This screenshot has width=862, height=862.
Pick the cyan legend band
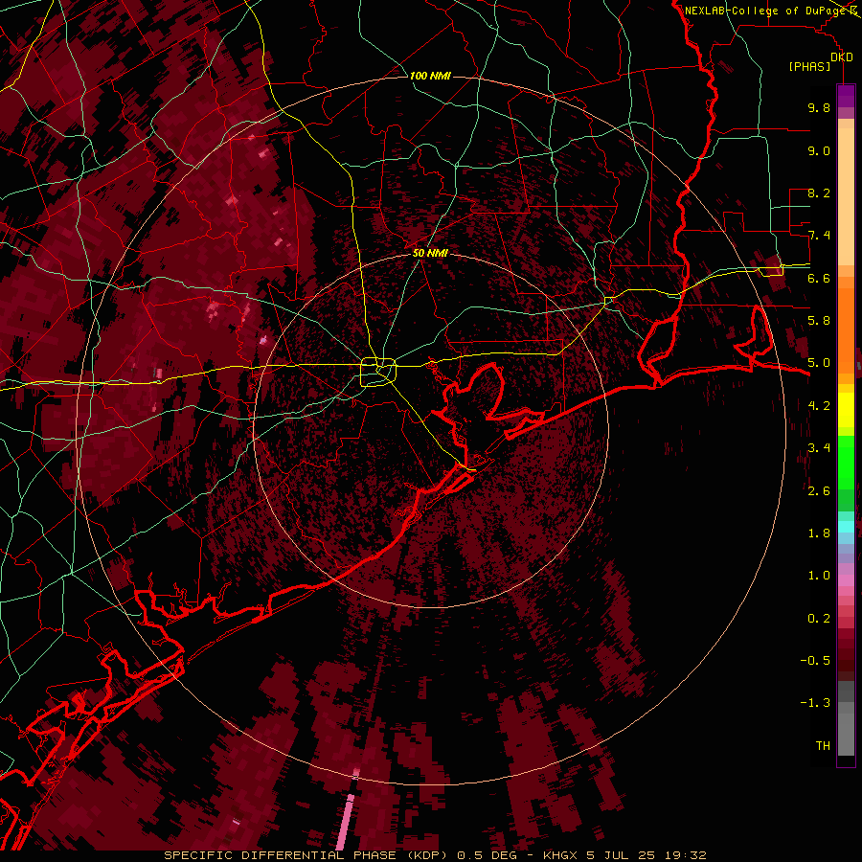pyautogui.click(x=846, y=527)
